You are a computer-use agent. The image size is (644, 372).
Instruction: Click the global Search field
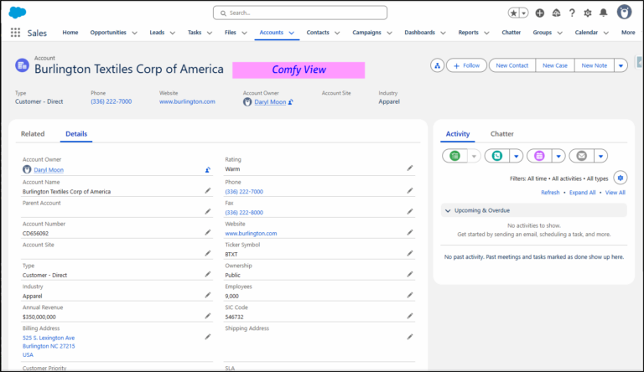300,13
